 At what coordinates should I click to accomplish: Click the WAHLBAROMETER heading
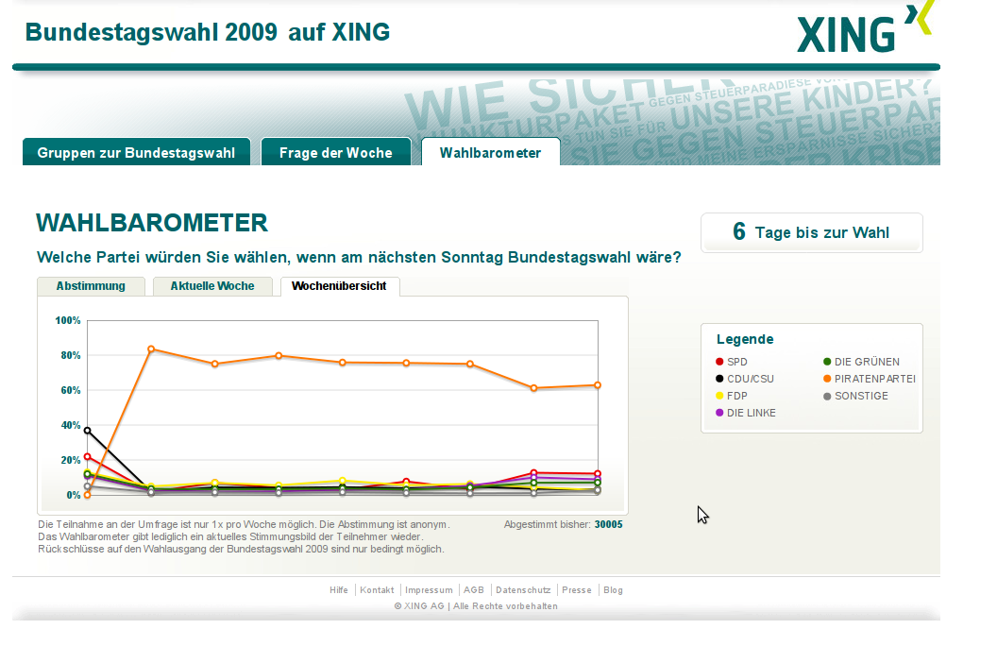tap(152, 223)
